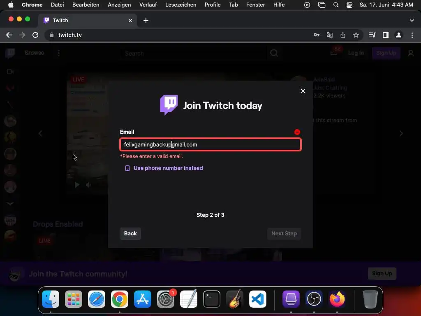421x316 pixels.
Task: Click the phone icon beside phone number link
Action: click(127, 168)
